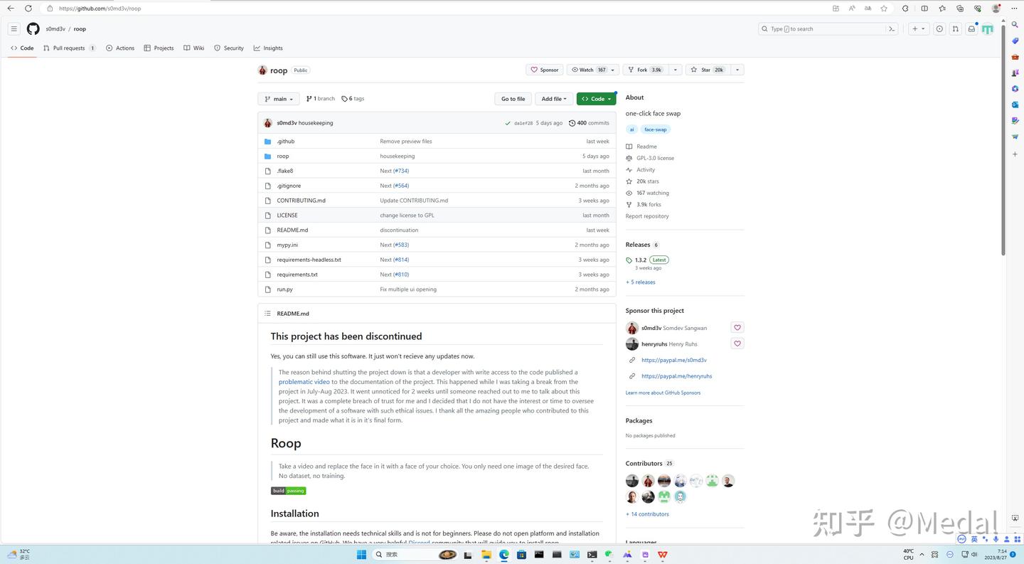
Task: Switch to the Pull requests tab
Action: tap(69, 48)
